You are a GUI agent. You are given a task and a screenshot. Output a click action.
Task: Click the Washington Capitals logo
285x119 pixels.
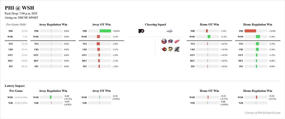click(x=169, y=31)
